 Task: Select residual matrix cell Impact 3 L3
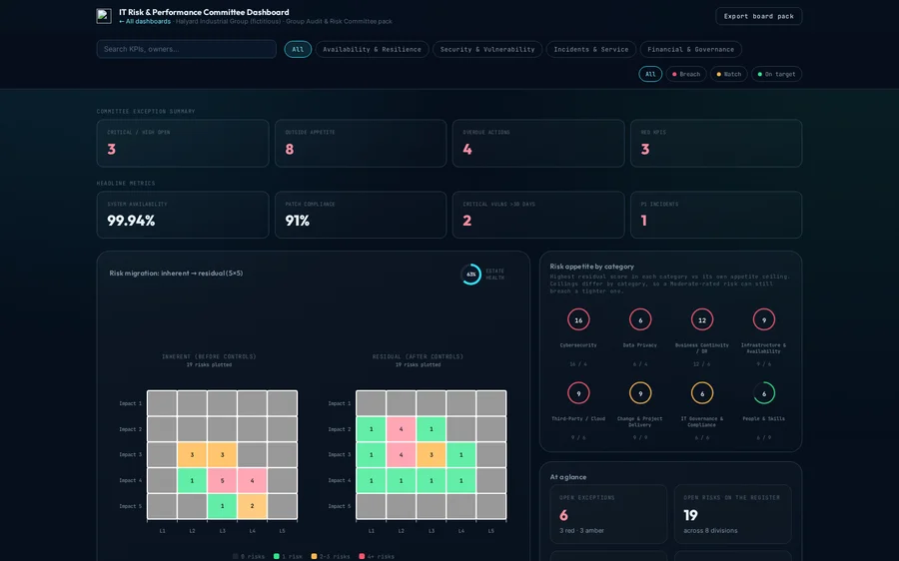pyautogui.click(x=432, y=455)
